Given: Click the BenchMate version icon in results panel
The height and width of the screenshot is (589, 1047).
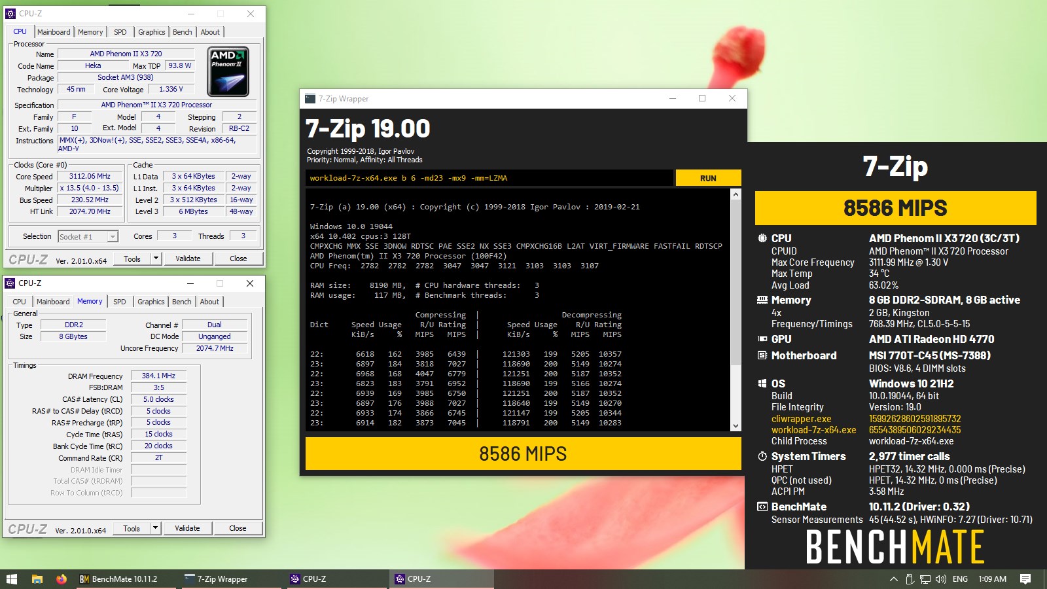Looking at the screenshot, I should click(762, 507).
